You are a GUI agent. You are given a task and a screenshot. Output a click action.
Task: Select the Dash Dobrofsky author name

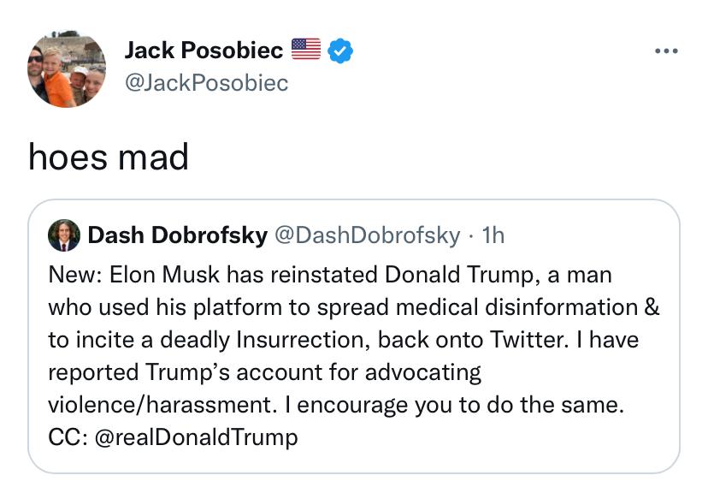click(178, 235)
